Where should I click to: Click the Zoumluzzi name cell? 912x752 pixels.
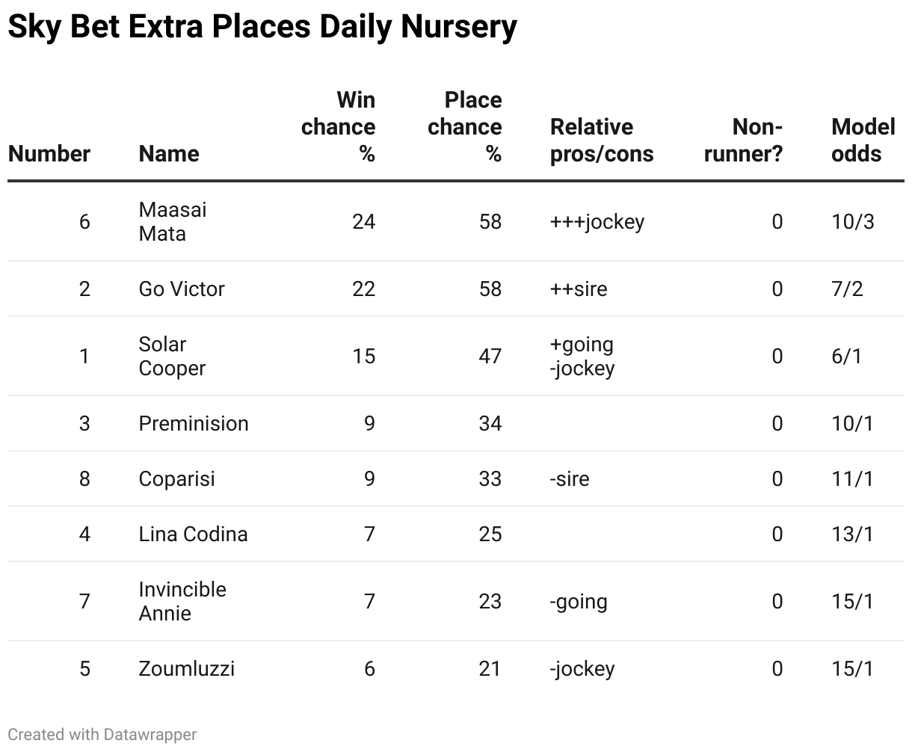[187, 668]
